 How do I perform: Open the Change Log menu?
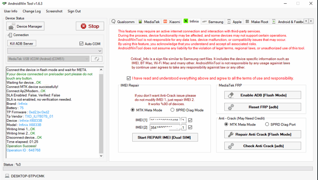click(31, 11)
